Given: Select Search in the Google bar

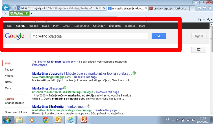Looking at the screenshot, I should [x=20, y=26].
